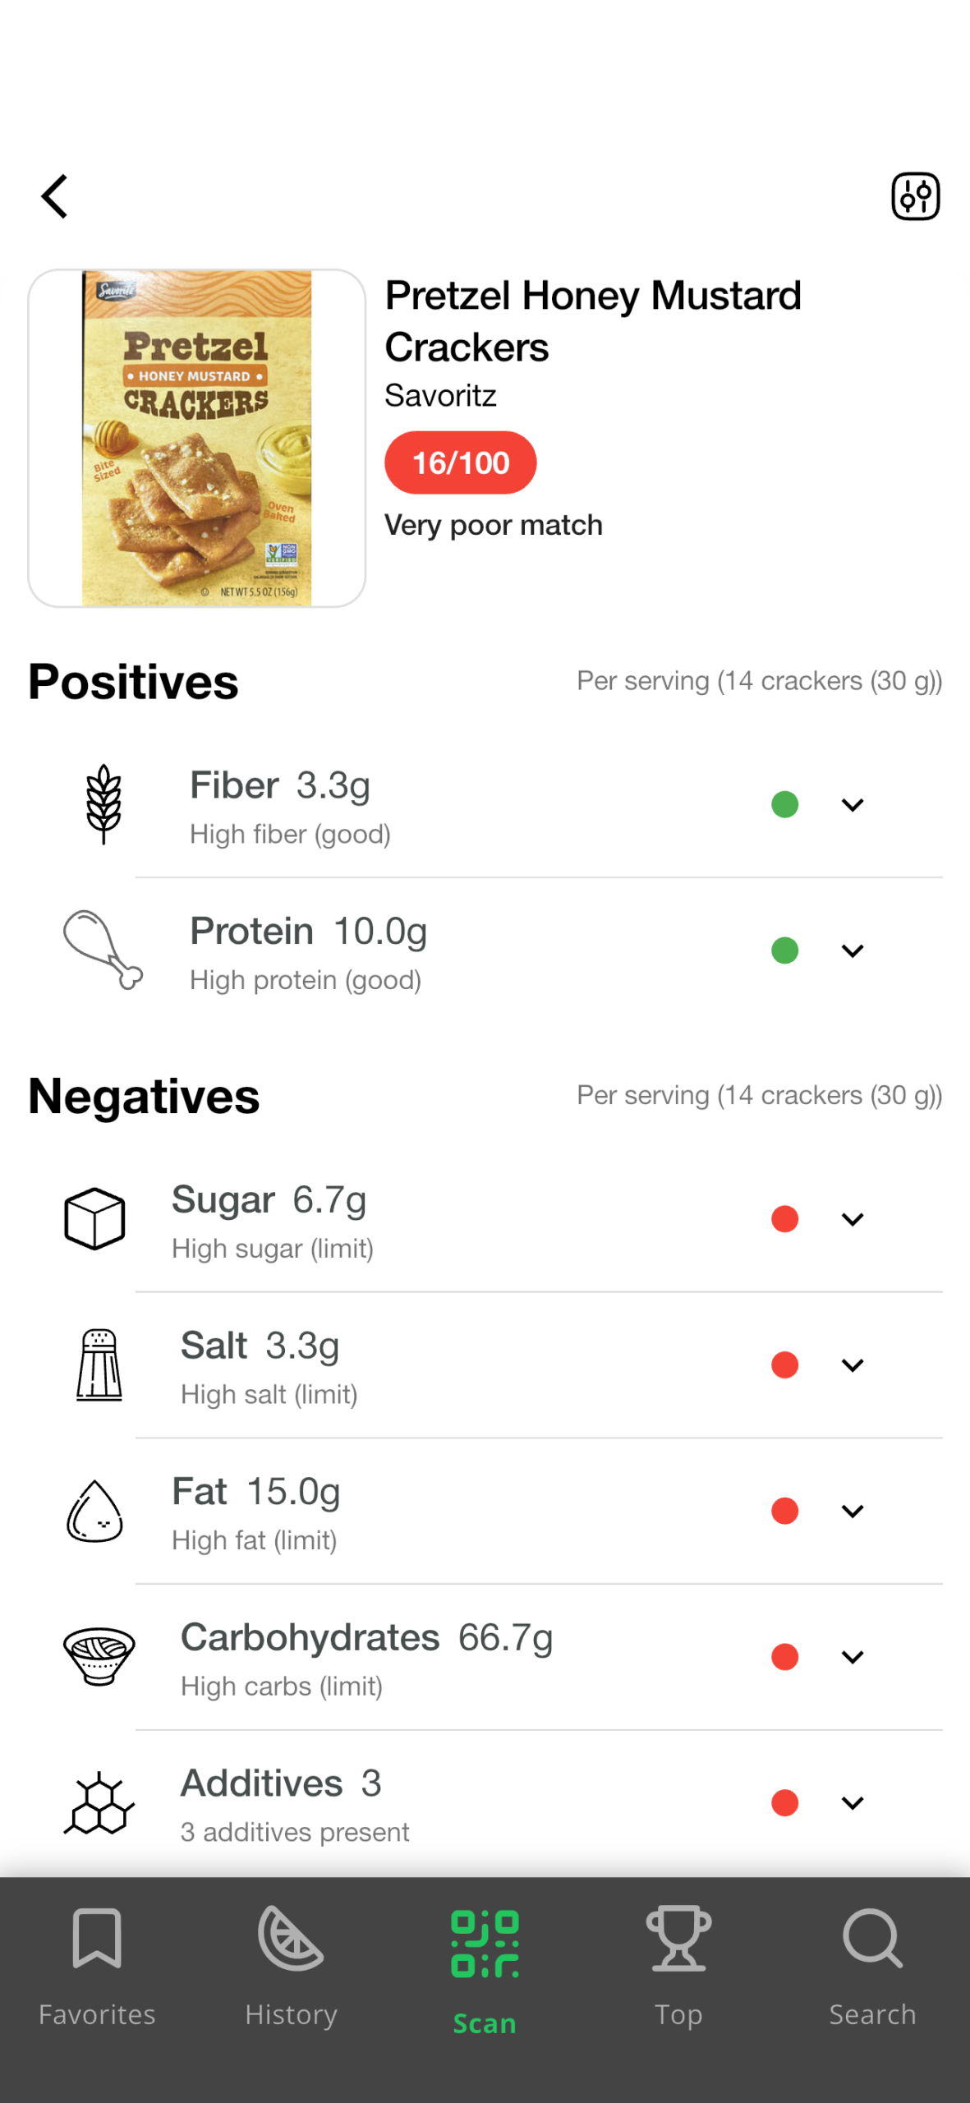The height and width of the screenshot is (2103, 970).
Task: Tap the Carbohydrates bowl icon
Action: tap(99, 1656)
